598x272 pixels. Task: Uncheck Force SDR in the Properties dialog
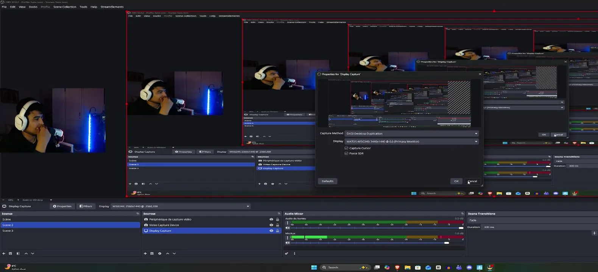pos(346,153)
